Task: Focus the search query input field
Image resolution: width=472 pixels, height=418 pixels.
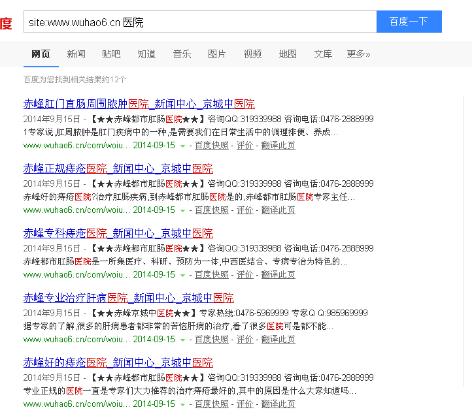Action: [199, 22]
